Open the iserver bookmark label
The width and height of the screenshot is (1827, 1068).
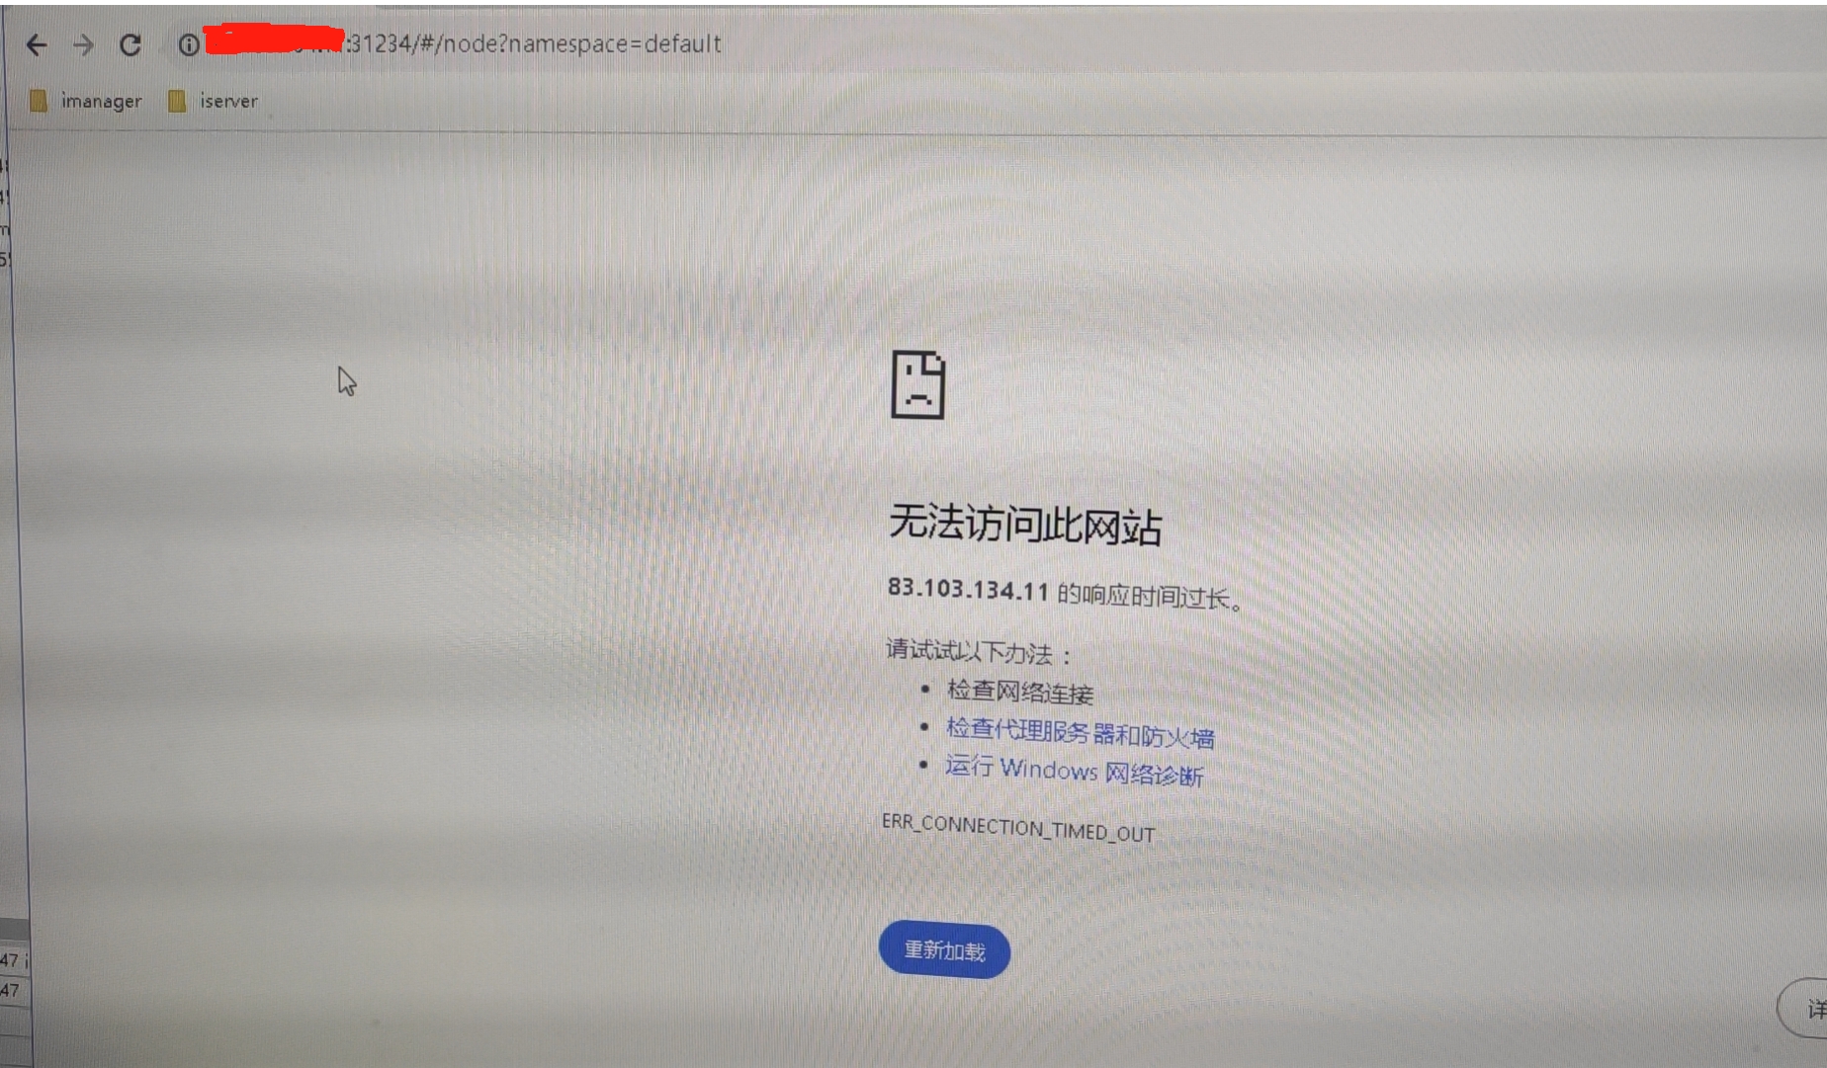(228, 101)
